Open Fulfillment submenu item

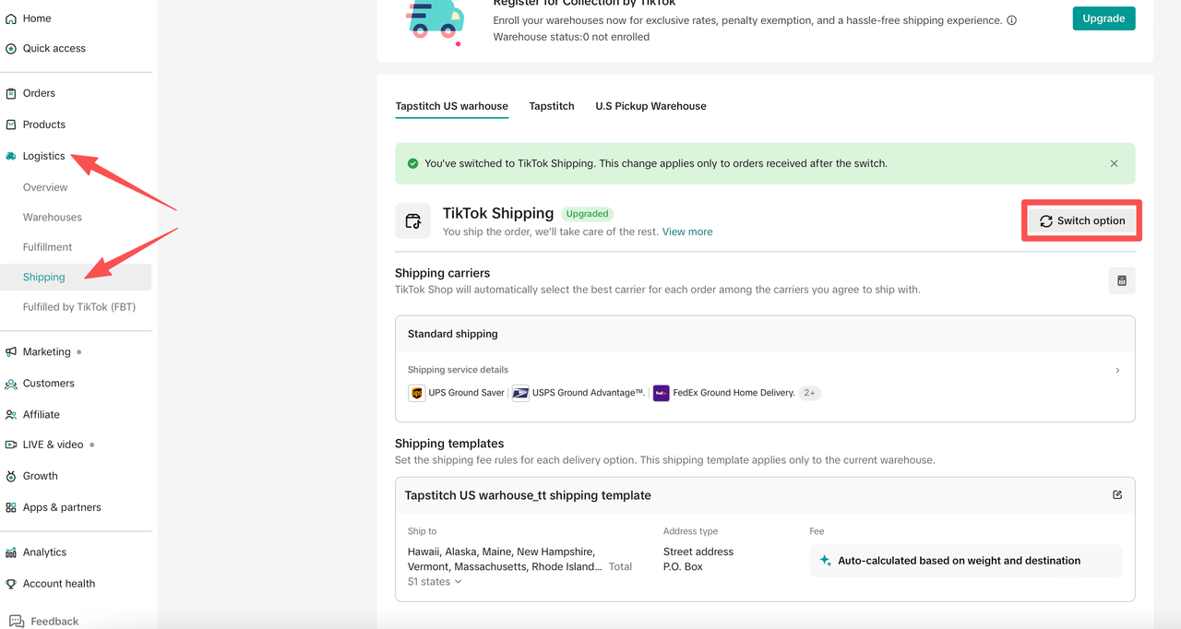[x=47, y=247]
